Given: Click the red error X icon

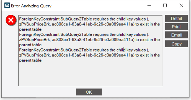Looking at the screenshot, I should [x=11, y=20].
